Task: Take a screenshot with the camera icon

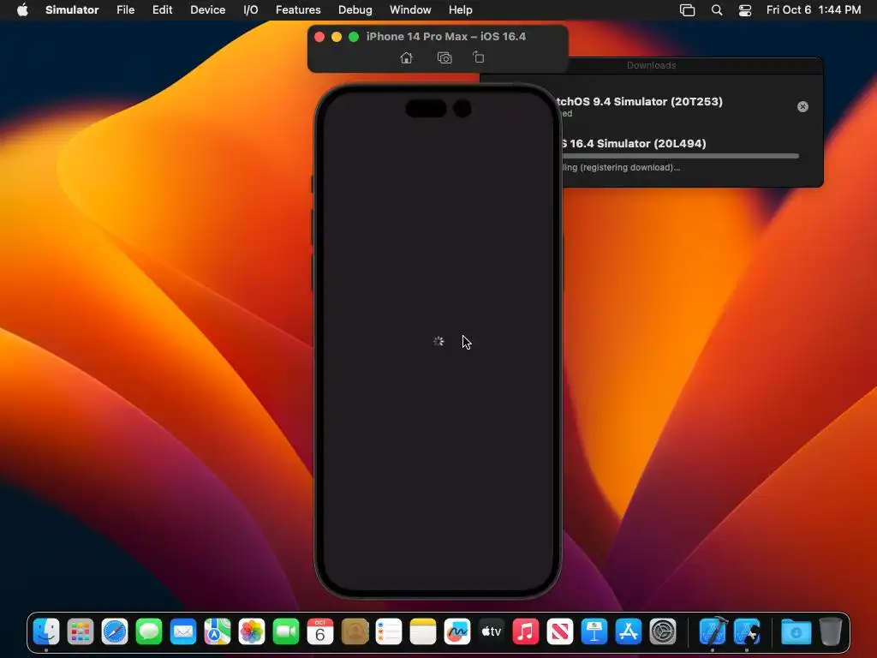Action: point(444,57)
